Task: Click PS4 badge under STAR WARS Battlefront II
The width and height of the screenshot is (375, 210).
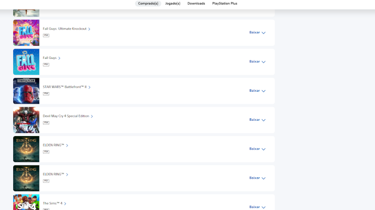Action: [46, 94]
